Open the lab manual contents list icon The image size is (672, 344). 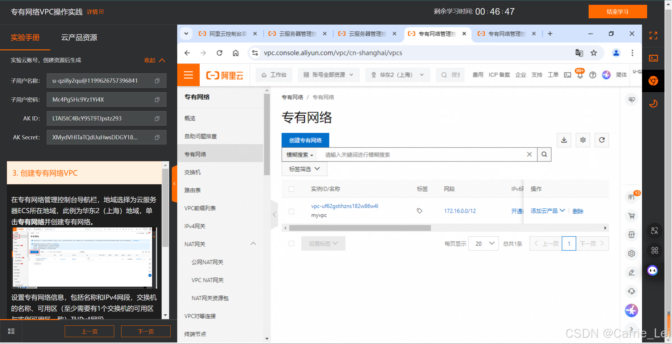click(11, 331)
